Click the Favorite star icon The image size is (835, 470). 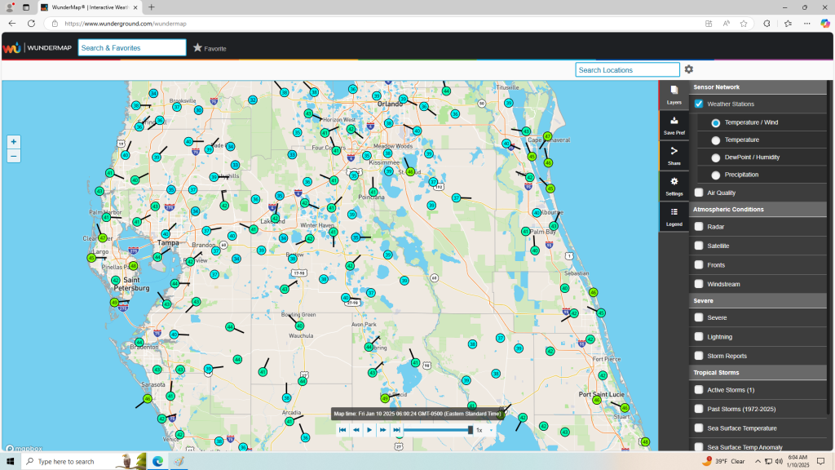[197, 48]
